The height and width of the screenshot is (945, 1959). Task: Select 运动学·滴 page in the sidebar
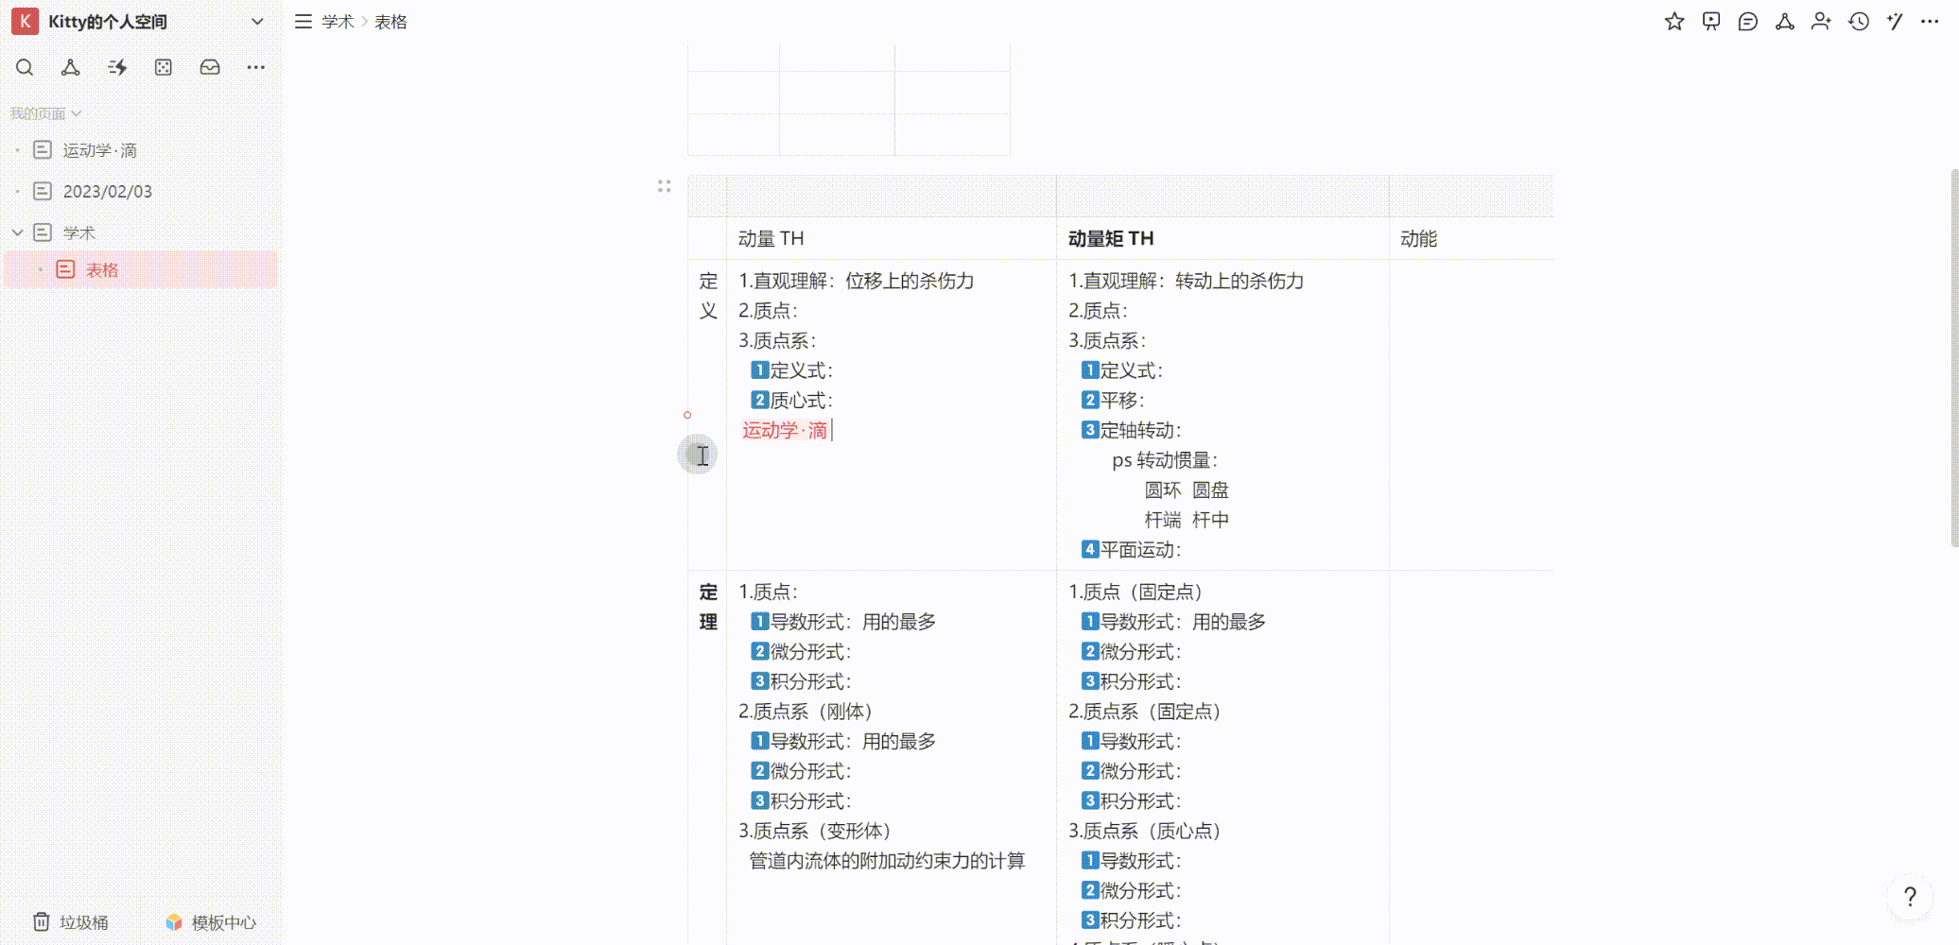(99, 149)
